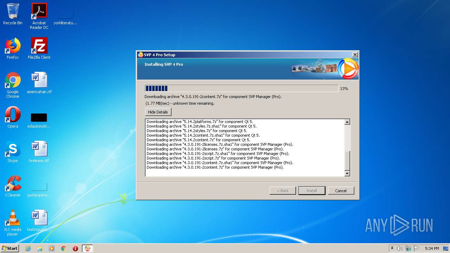This screenshot has width=450, height=253.
Task: Click the installation progress bar
Action: pos(242,88)
